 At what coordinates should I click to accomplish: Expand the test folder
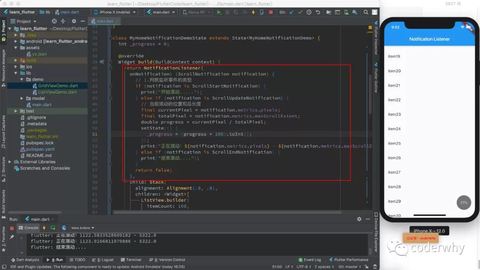coord(16,111)
